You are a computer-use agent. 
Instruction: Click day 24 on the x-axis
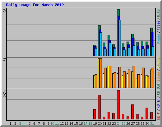[x=119, y=124]
